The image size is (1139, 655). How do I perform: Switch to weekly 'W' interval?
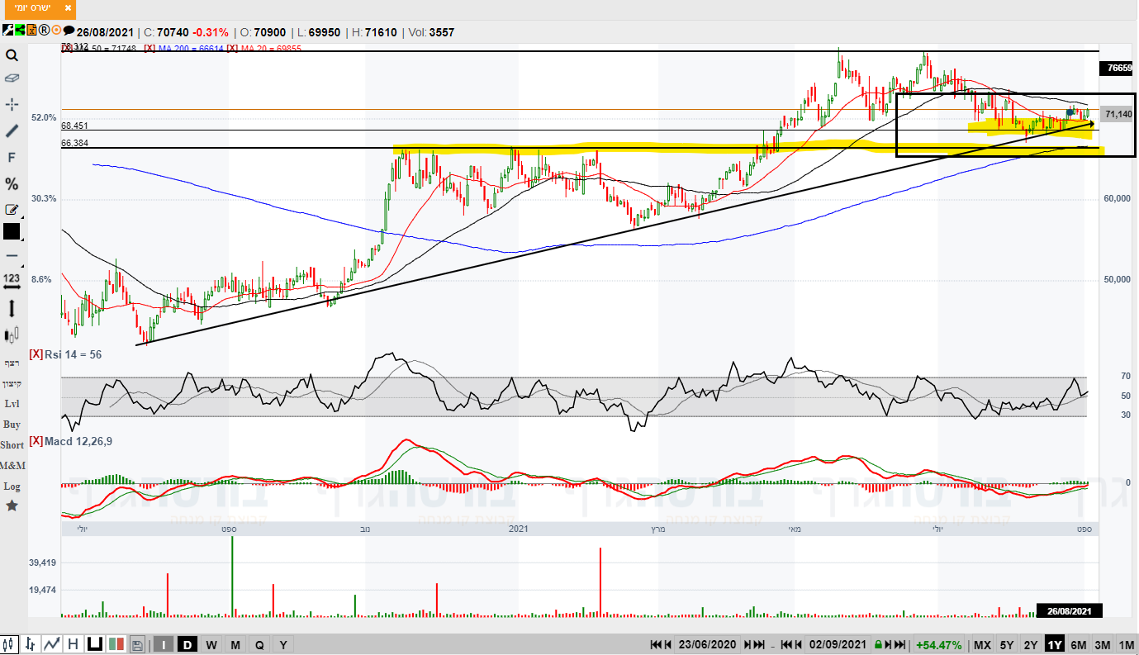(211, 644)
